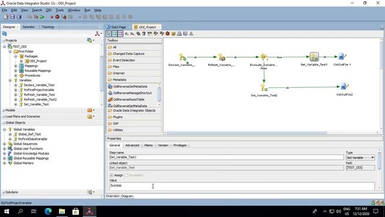Viewport: 385px width, 217px height.
Task: Open the Type dropdown Set Variable
Action: [x=360, y=157]
